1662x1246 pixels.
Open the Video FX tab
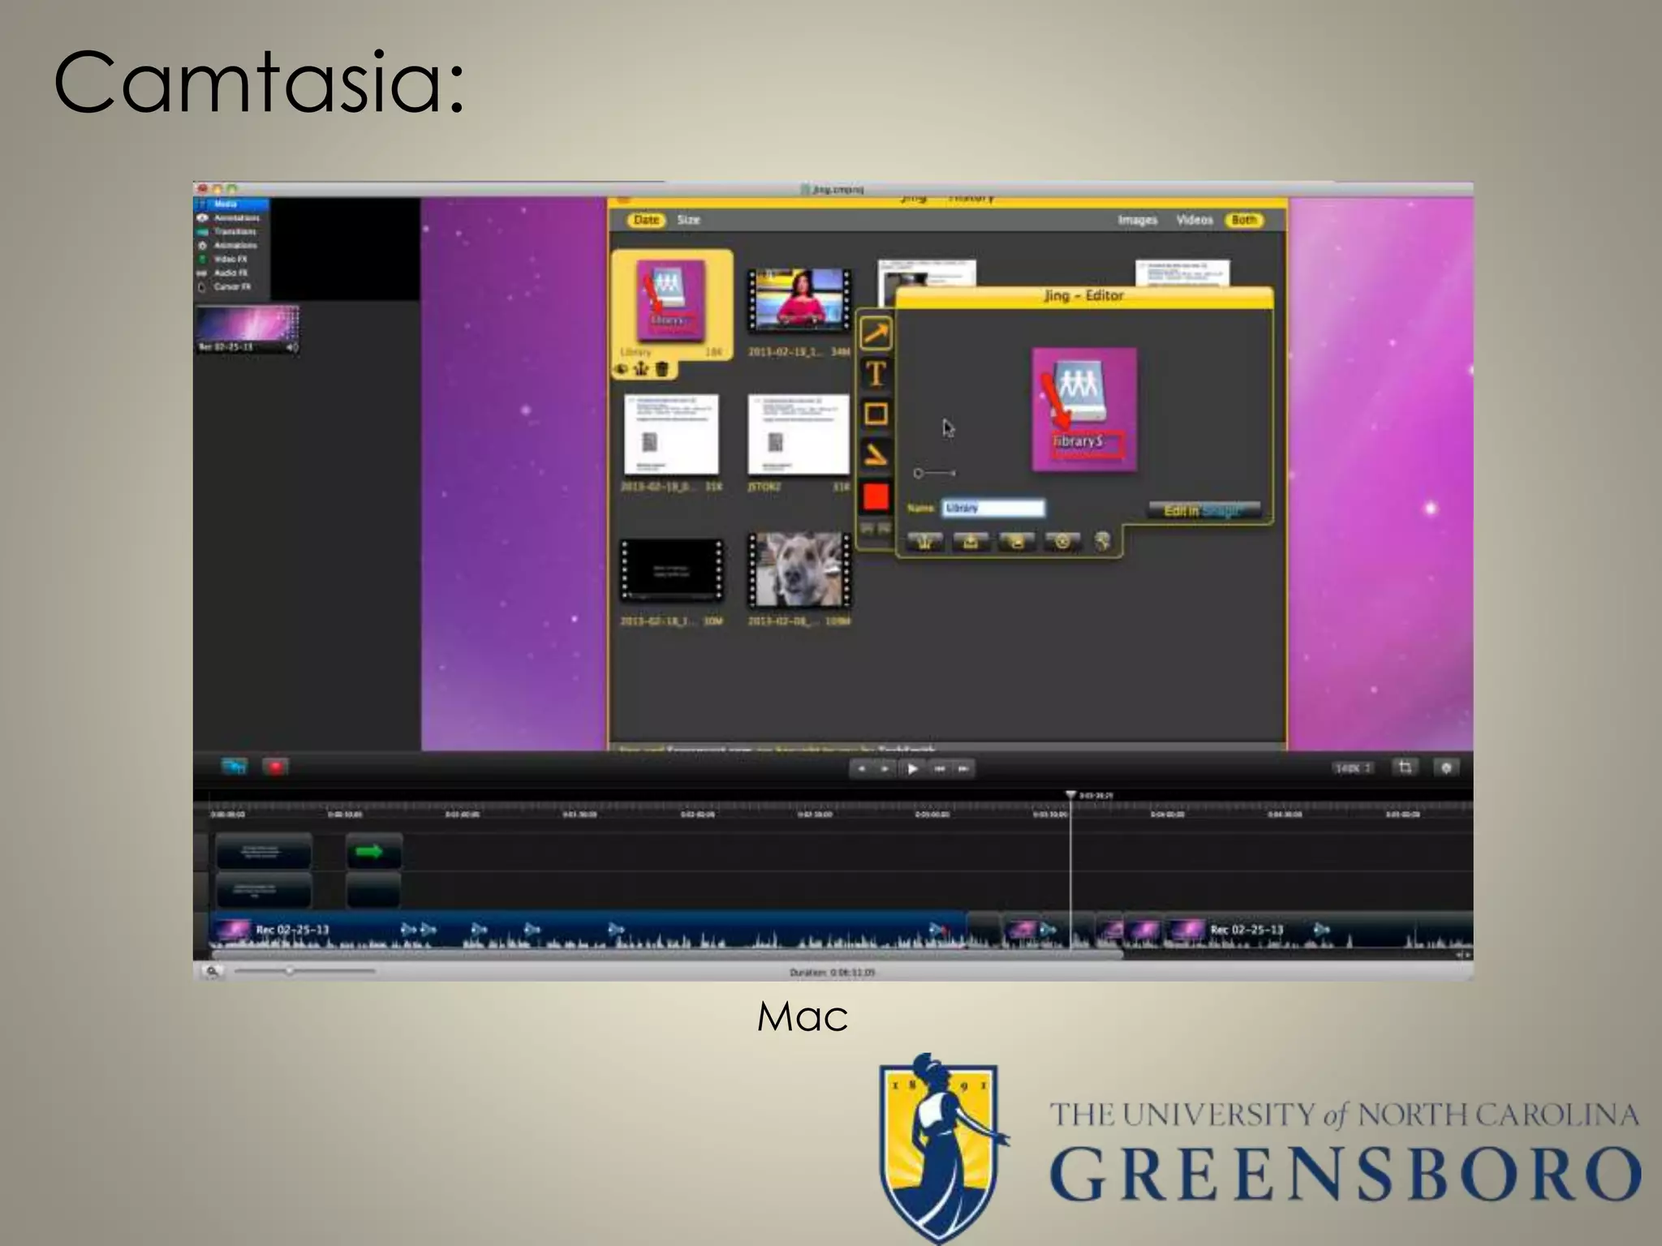click(x=231, y=260)
